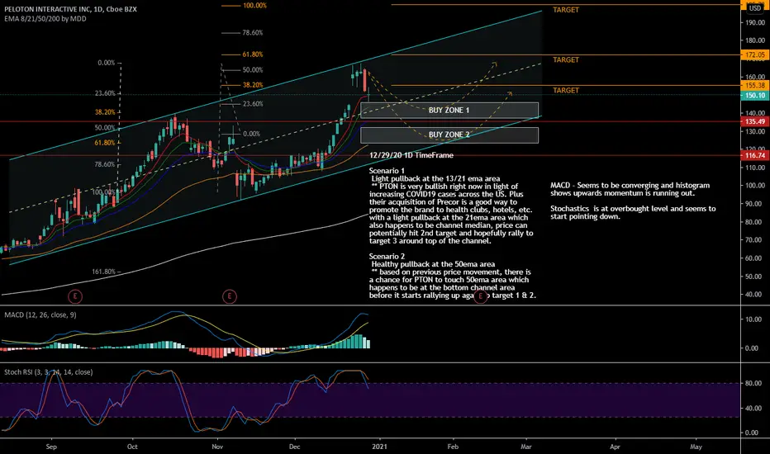
Task: Select the BUY ZONE 1 rectangle
Action: click(x=449, y=110)
